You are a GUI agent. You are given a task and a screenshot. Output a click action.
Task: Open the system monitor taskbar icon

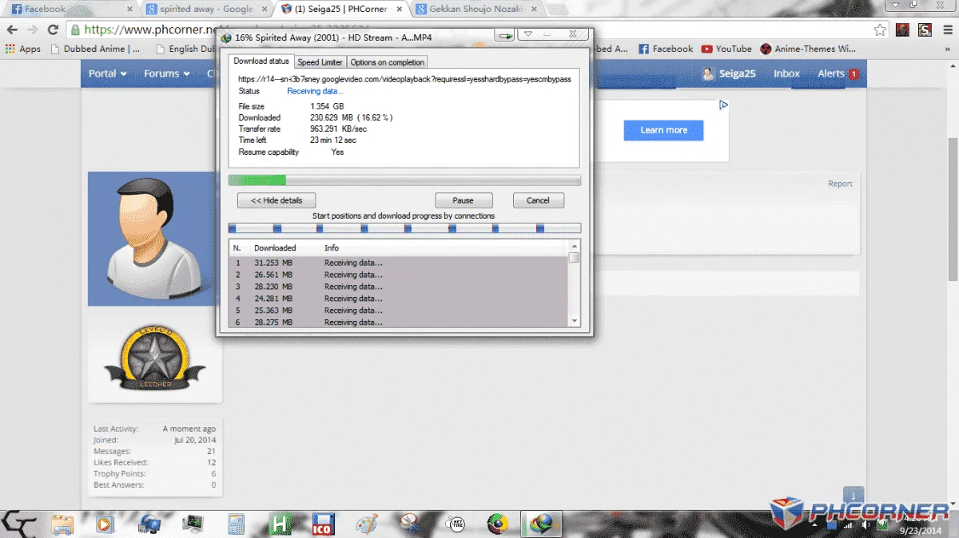click(193, 524)
